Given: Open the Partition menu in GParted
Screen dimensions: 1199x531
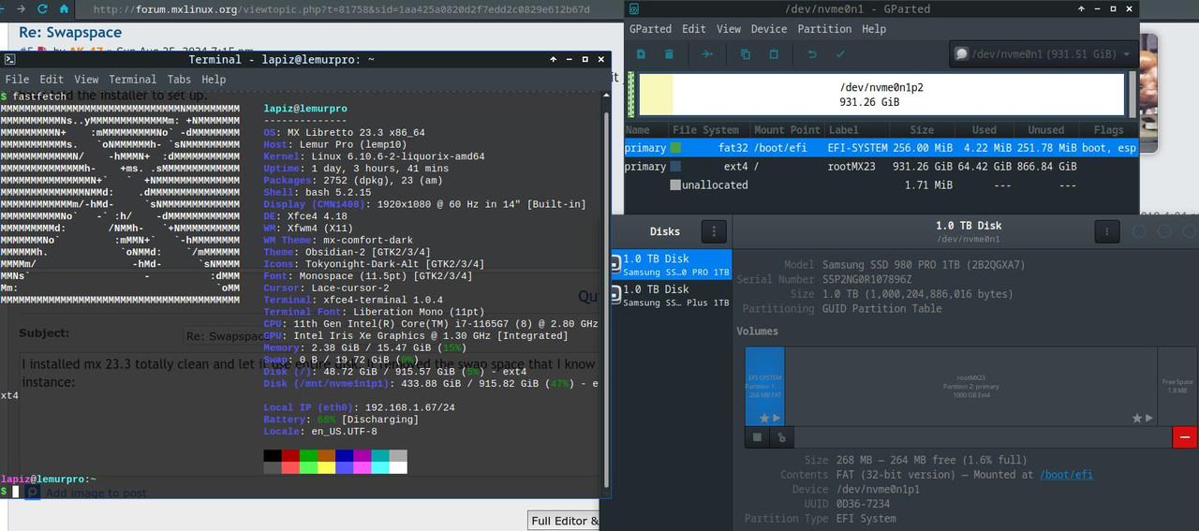Looking at the screenshot, I should point(824,29).
